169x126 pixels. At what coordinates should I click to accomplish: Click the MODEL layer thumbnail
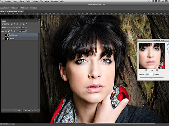tap(7, 39)
